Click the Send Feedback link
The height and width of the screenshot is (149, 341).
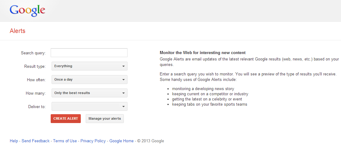point(35,141)
